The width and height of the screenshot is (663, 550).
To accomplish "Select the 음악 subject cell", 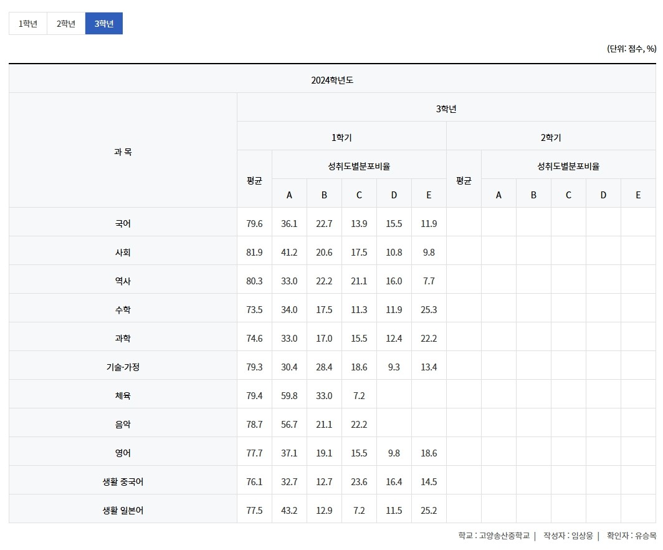I will pos(123,424).
